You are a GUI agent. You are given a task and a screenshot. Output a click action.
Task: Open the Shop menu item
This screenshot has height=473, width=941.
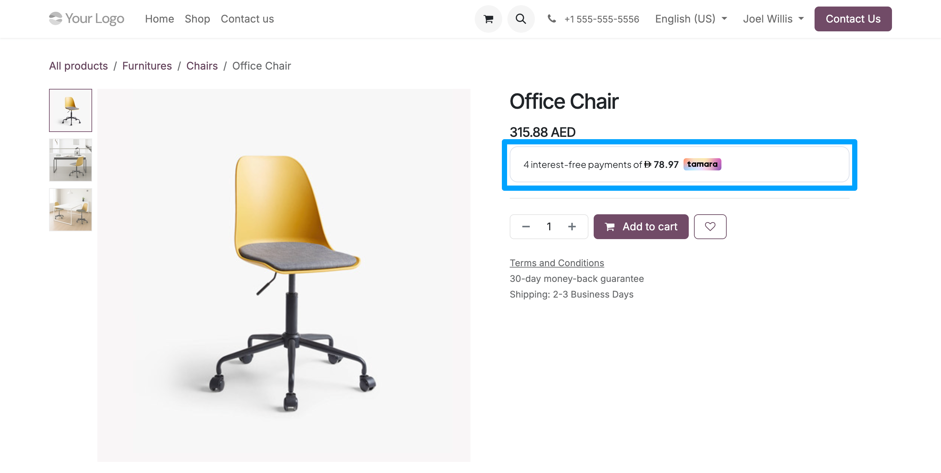tap(197, 19)
